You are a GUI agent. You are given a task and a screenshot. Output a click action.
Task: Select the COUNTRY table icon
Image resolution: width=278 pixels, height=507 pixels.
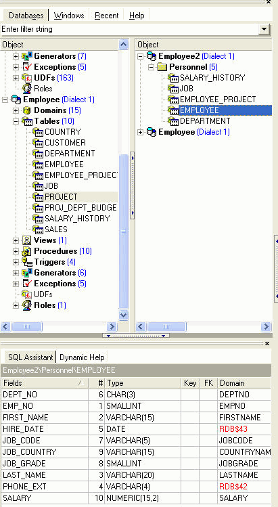click(x=38, y=132)
